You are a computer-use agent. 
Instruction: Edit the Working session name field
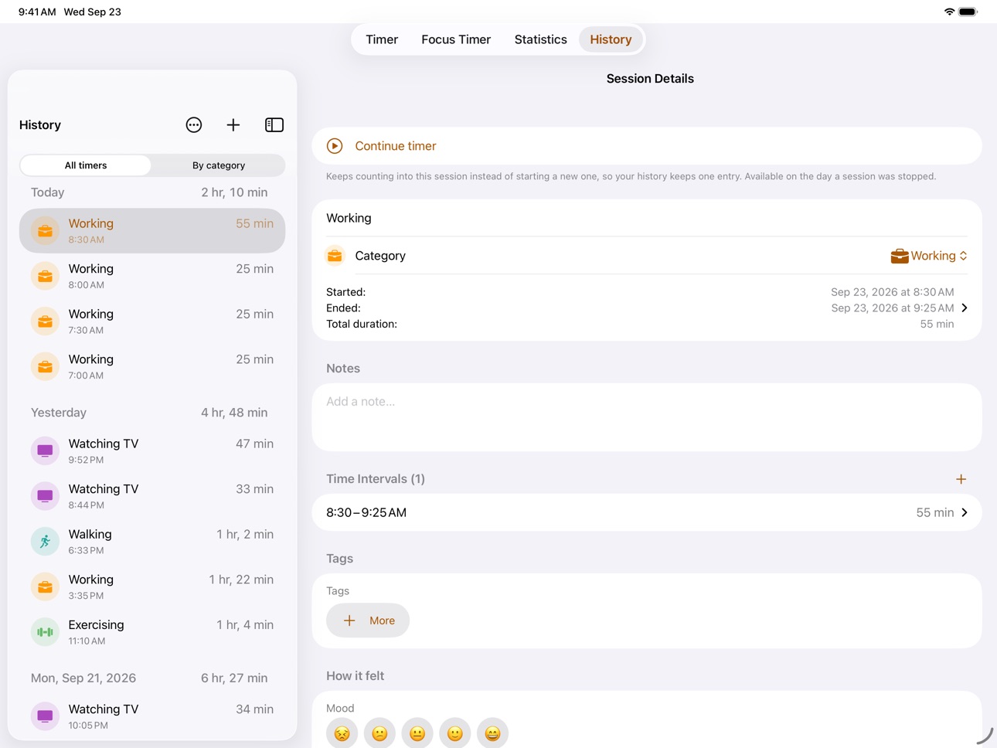click(x=647, y=218)
